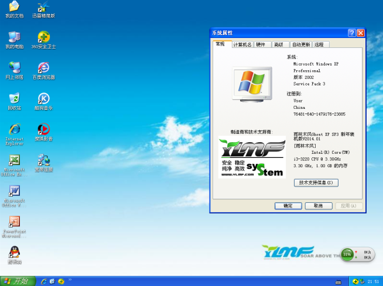
Task: Click the 31% memory accelerator ball
Action: click(x=347, y=254)
